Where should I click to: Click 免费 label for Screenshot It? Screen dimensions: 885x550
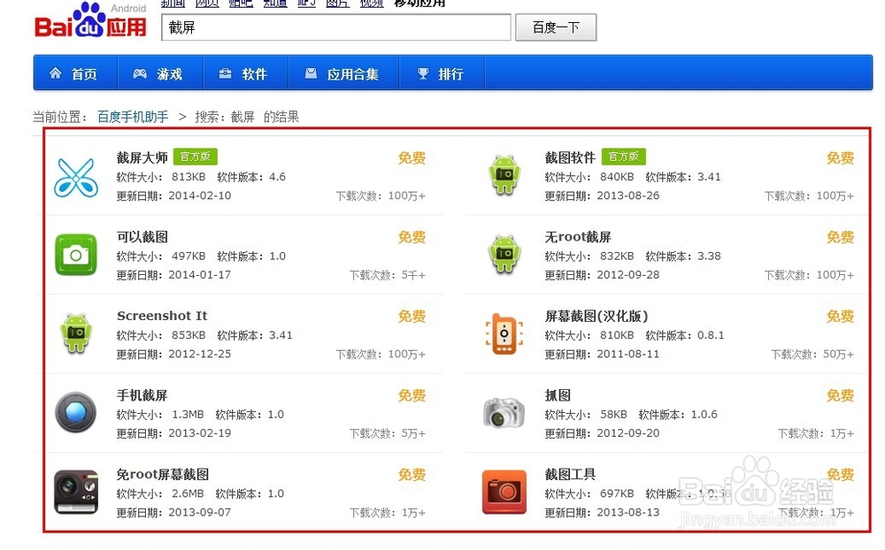tap(412, 316)
